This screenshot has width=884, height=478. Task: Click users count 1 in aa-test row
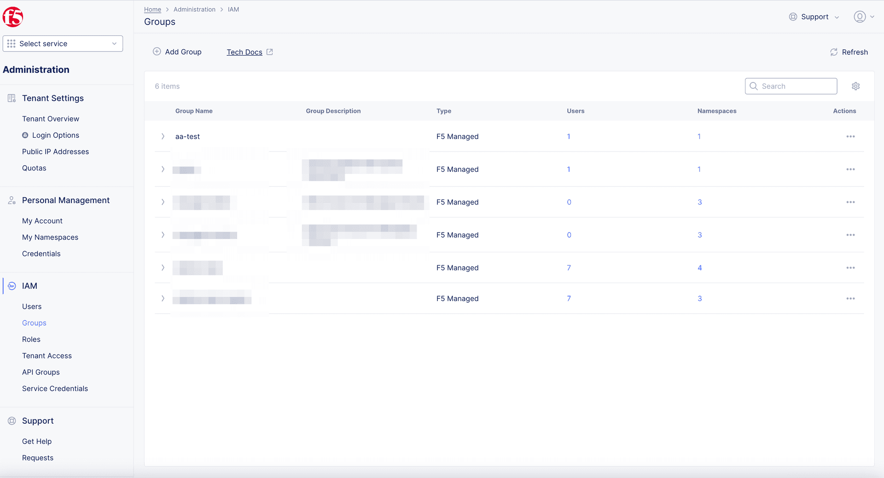click(569, 136)
